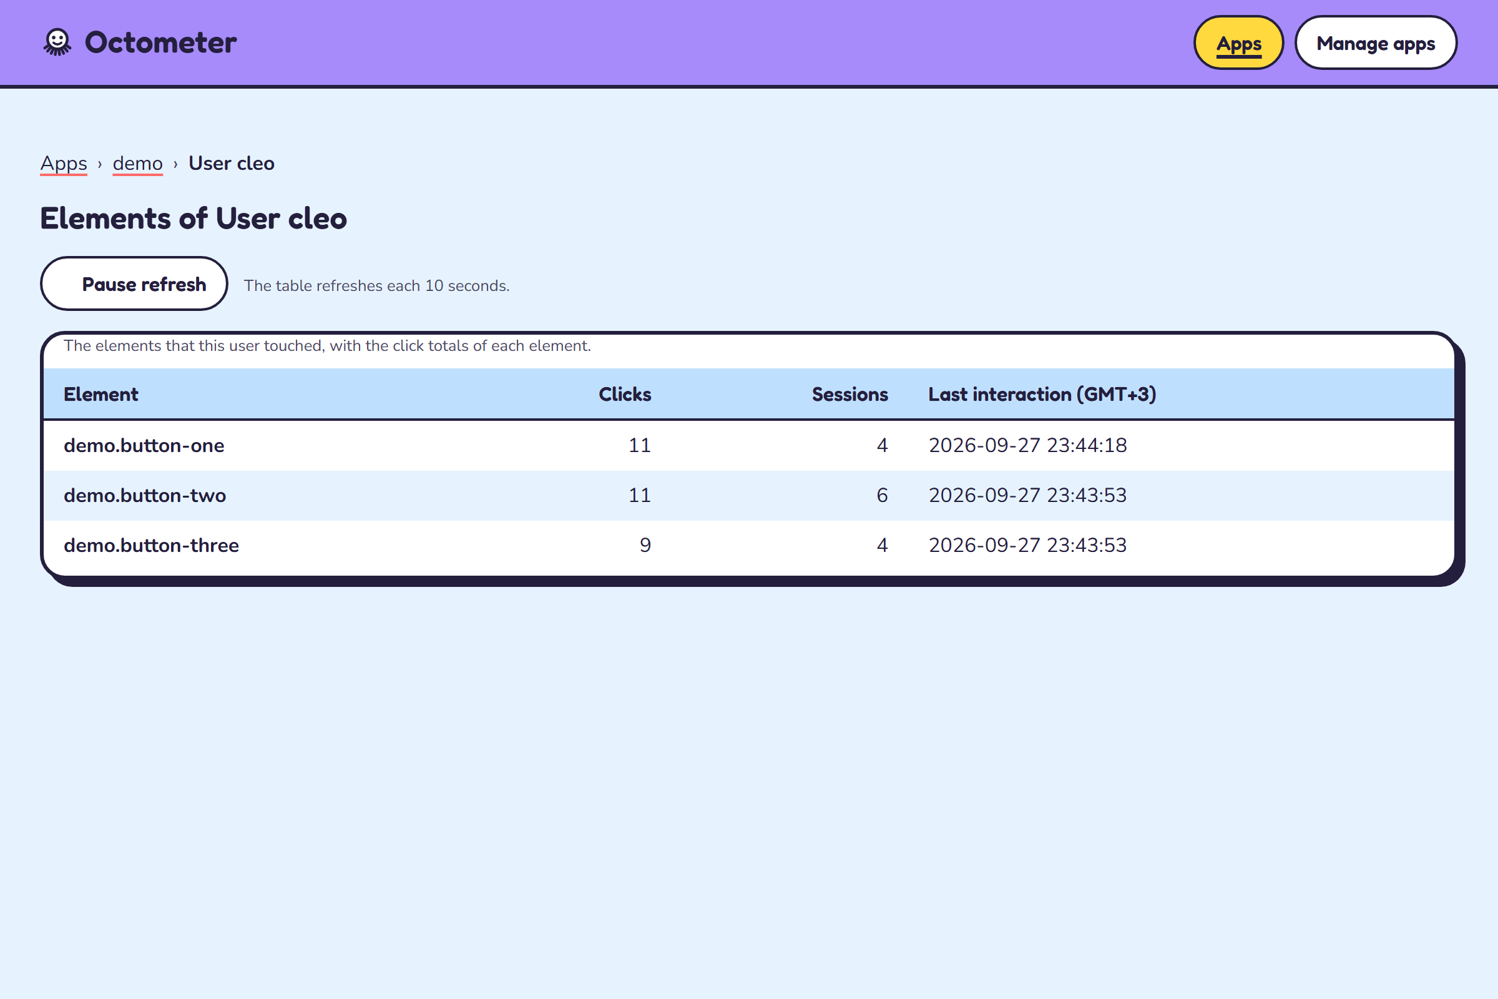Open the Octometer home title link

[x=160, y=42]
